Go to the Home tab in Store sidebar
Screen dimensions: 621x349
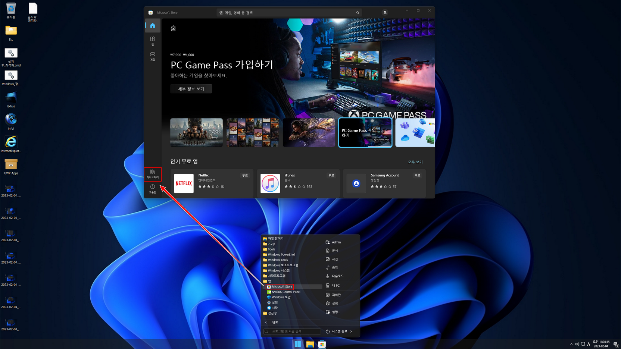153,26
